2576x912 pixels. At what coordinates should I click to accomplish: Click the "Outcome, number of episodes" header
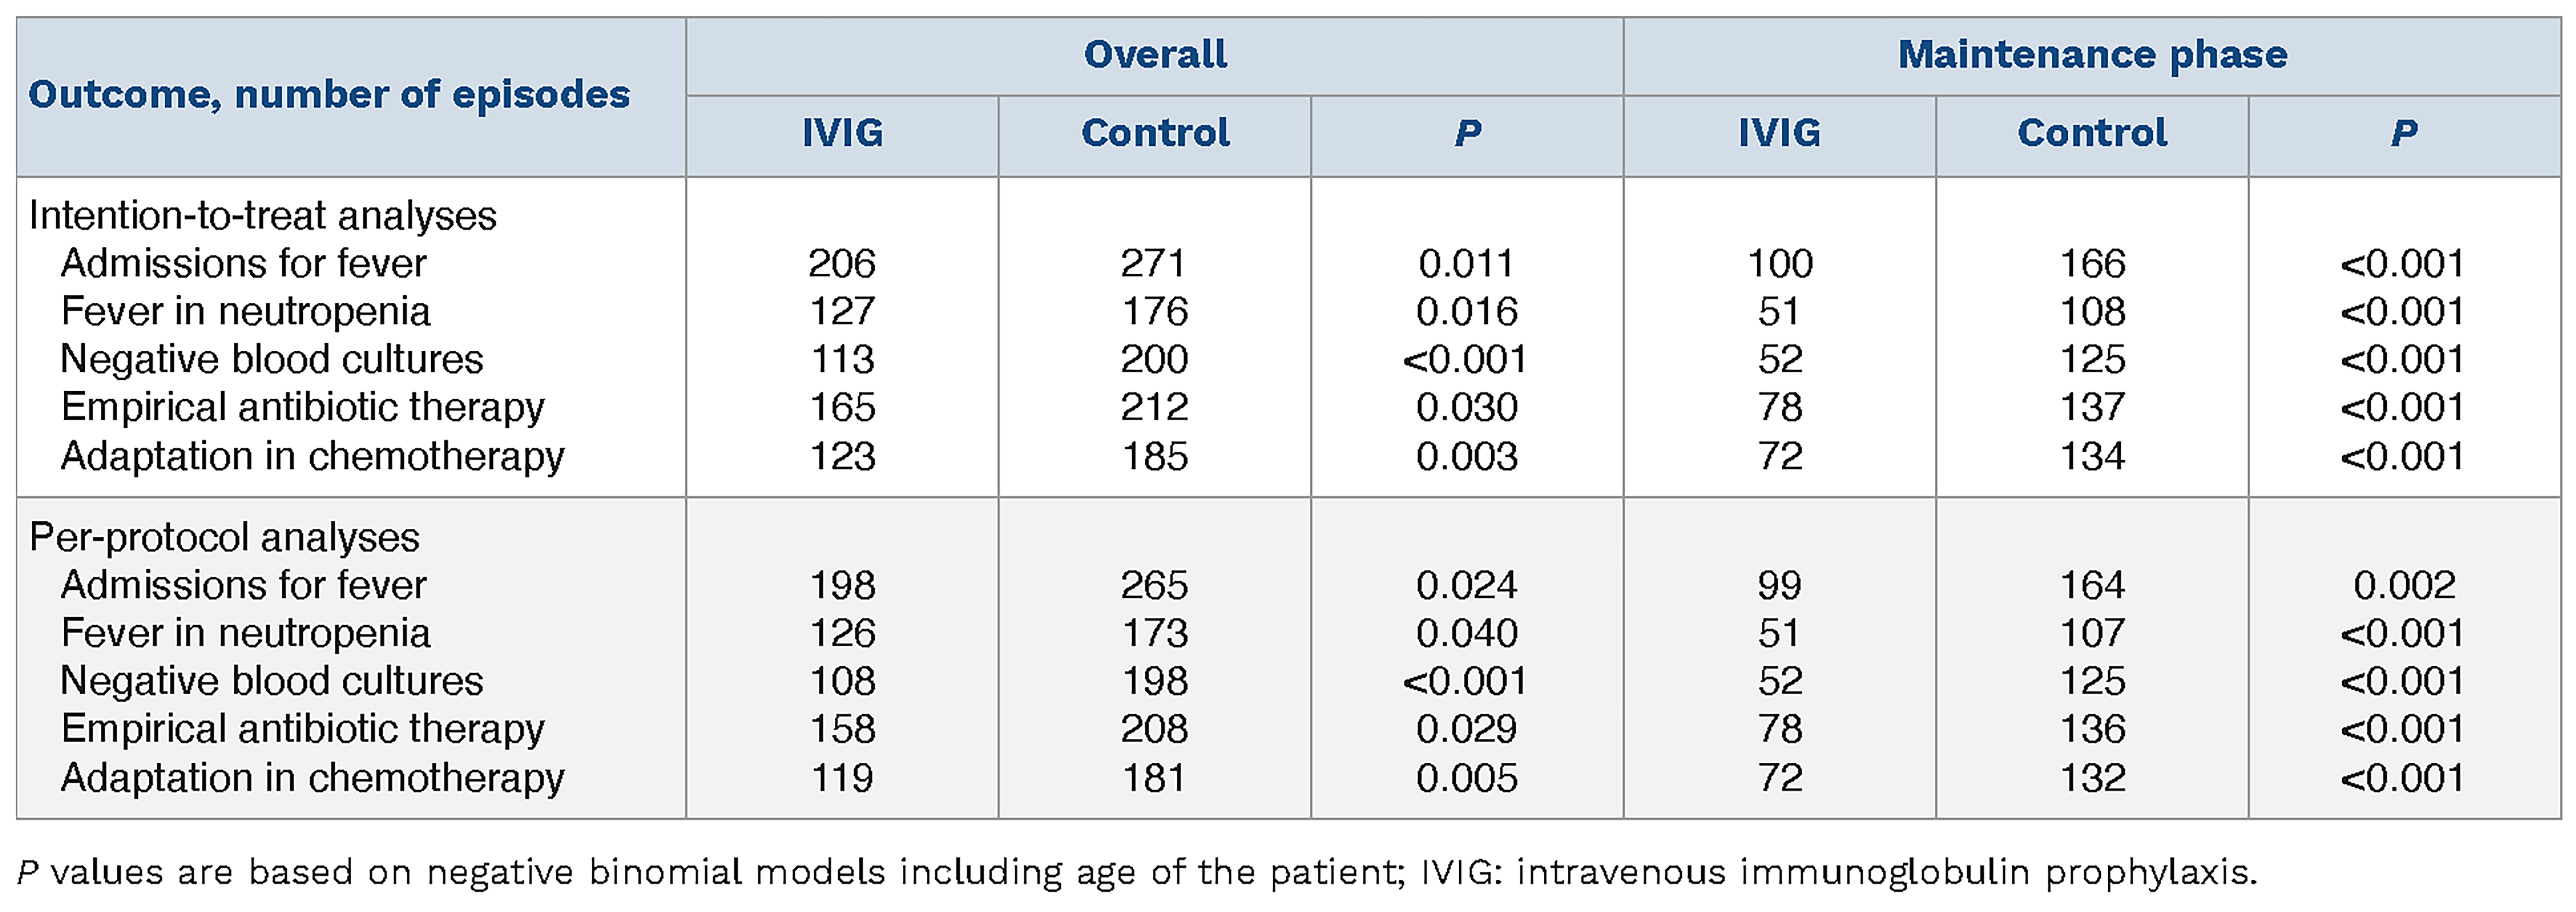[329, 95]
